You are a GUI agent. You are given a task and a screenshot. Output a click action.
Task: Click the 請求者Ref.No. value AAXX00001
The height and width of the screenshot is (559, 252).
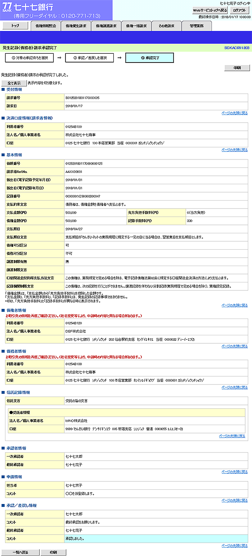(74, 171)
